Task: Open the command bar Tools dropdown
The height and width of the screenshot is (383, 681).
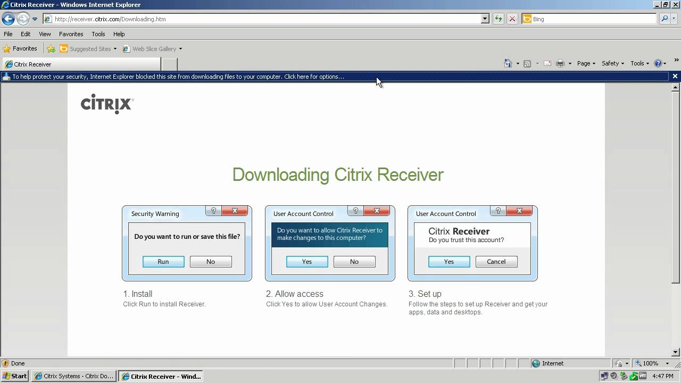Action: 640,63
